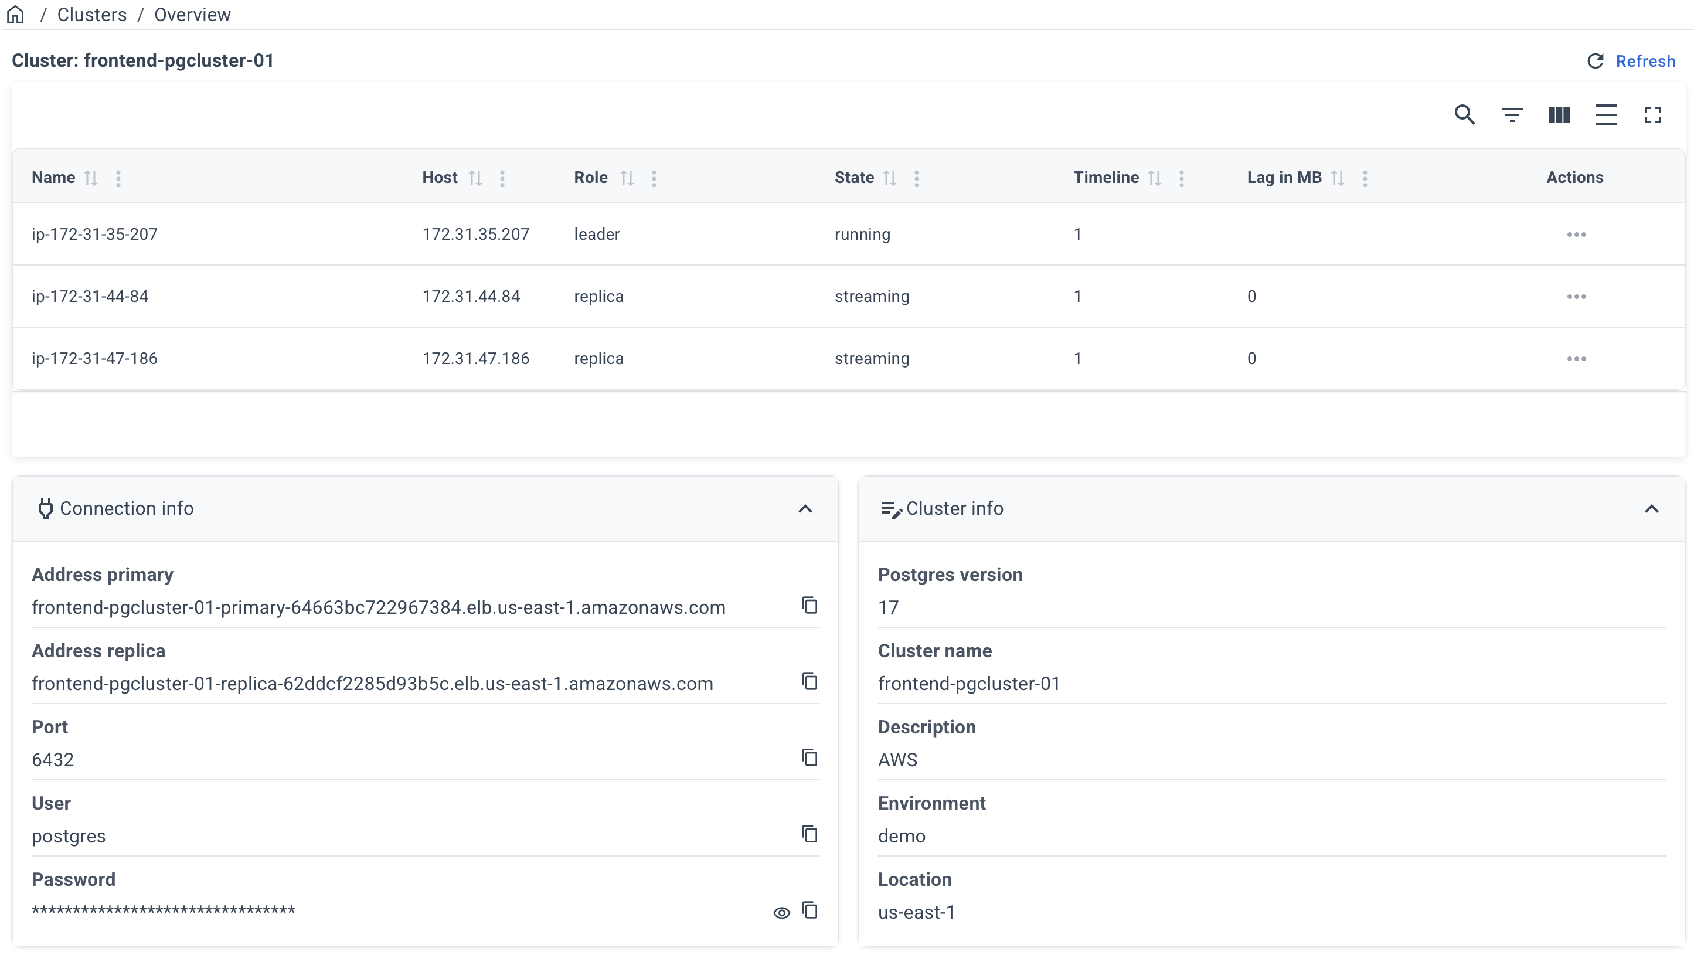
Task: Click the Overview breadcrumb
Action: click(192, 15)
